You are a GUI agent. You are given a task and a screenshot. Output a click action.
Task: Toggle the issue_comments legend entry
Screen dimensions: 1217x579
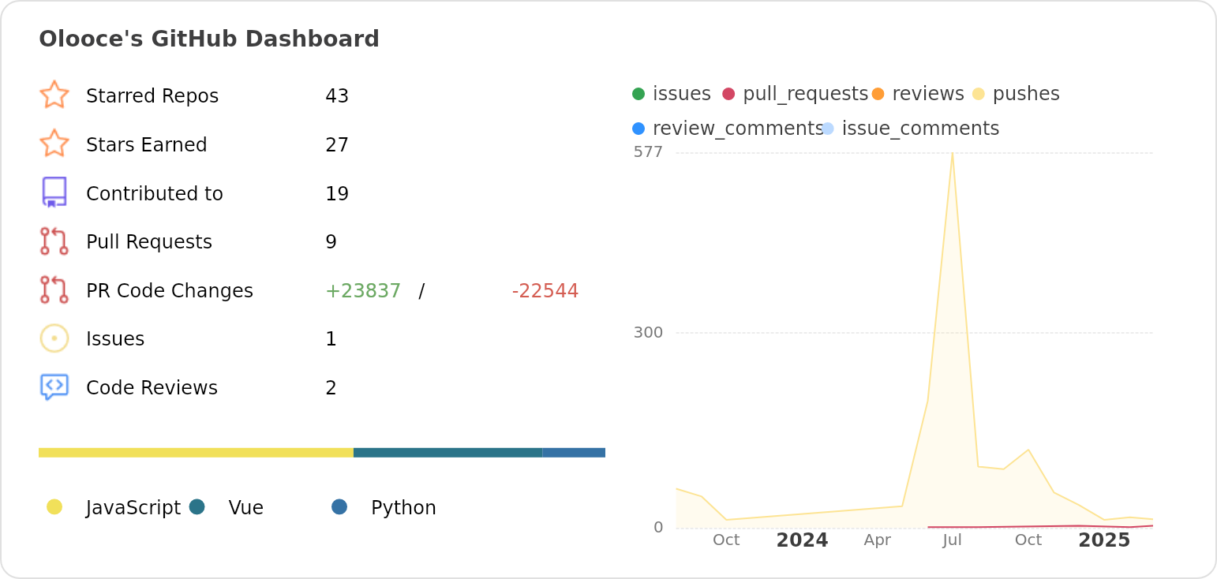tap(911, 129)
